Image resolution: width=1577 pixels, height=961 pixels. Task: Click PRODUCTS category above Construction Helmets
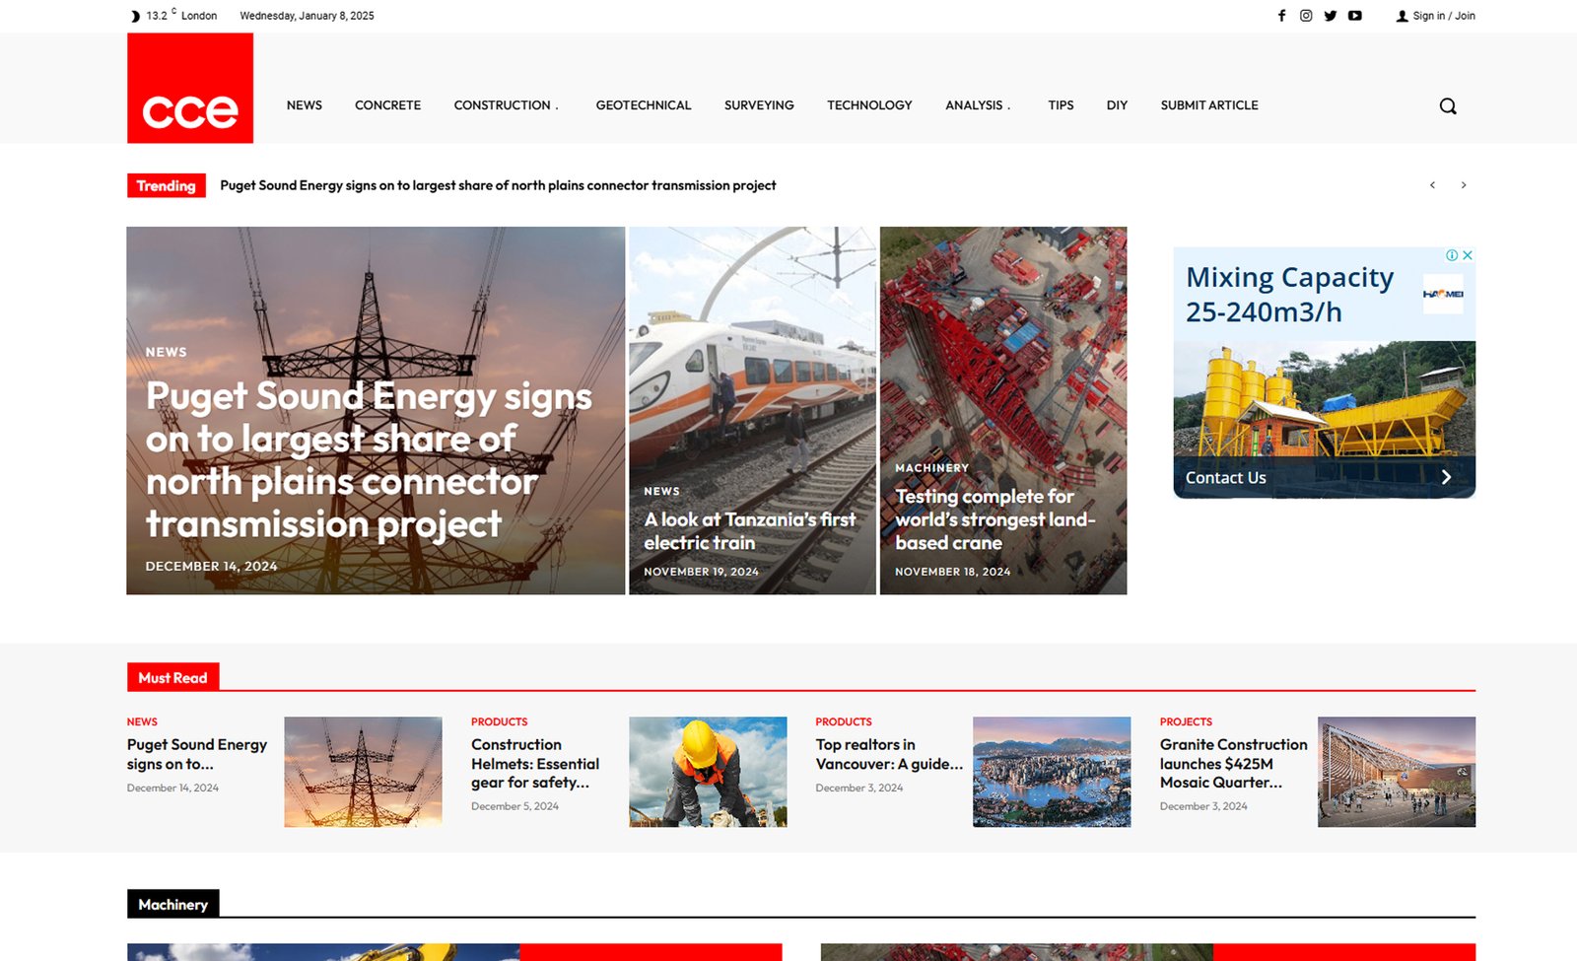(x=500, y=722)
